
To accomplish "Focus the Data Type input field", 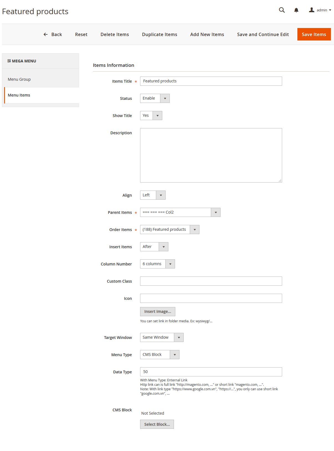I will (x=211, y=372).
